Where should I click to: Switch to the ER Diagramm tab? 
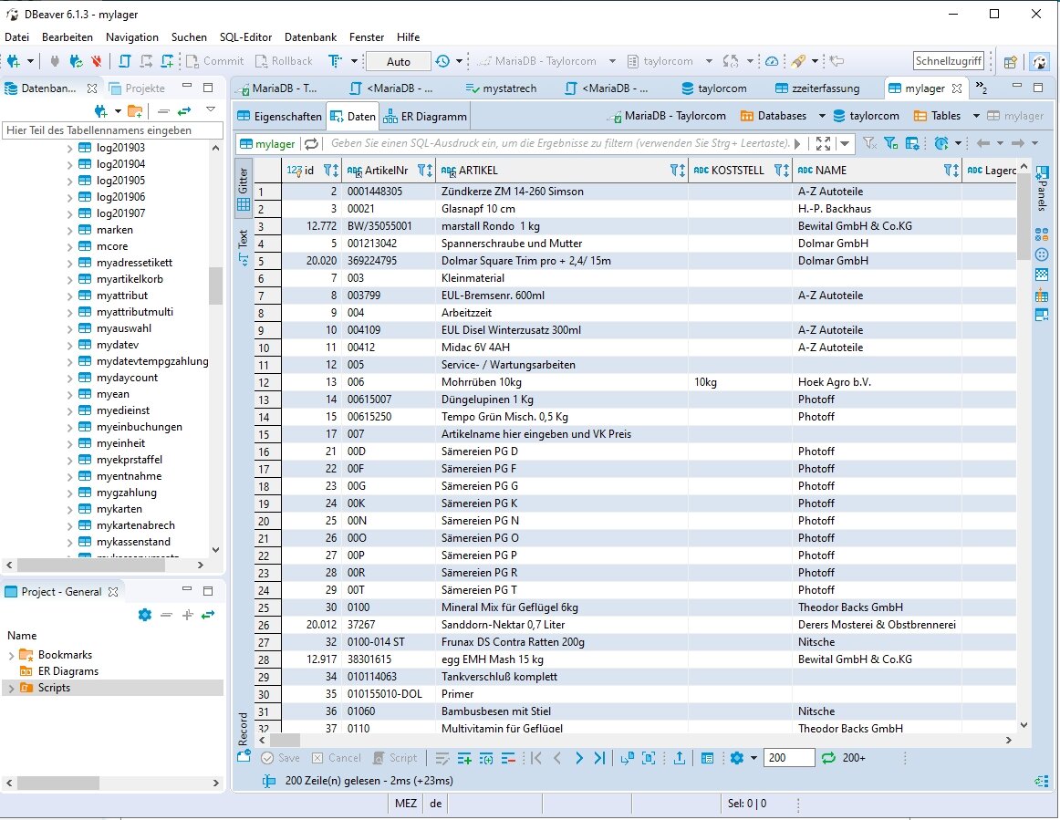pyautogui.click(x=425, y=117)
